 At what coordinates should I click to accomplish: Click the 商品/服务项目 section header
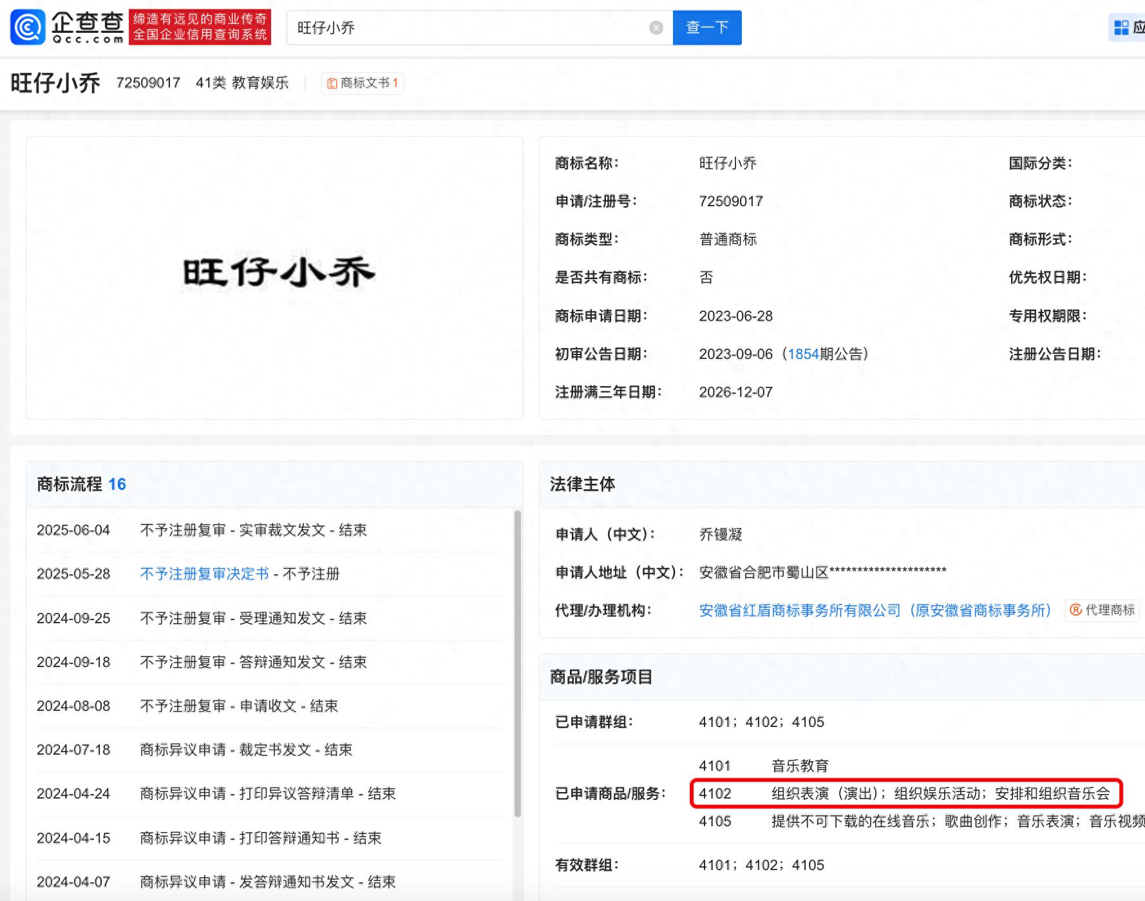tap(601, 677)
